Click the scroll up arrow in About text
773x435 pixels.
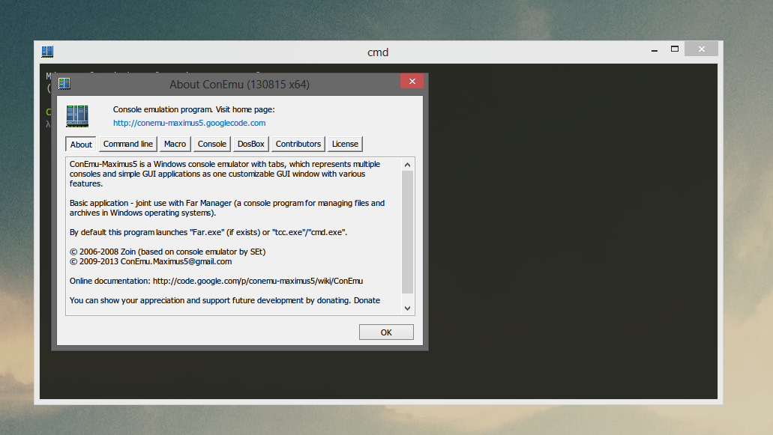point(407,165)
